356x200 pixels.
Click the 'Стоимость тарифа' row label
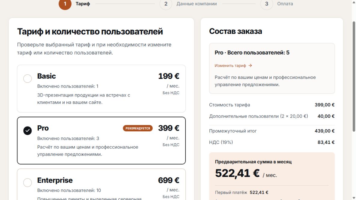tap(230, 105)
